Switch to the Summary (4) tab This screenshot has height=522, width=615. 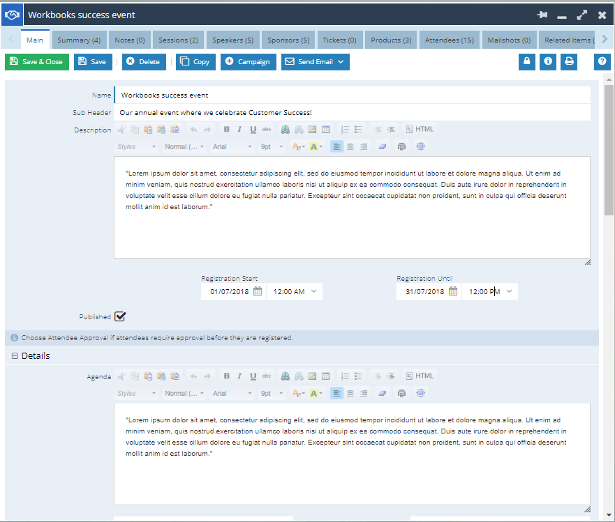coord(79,40)
